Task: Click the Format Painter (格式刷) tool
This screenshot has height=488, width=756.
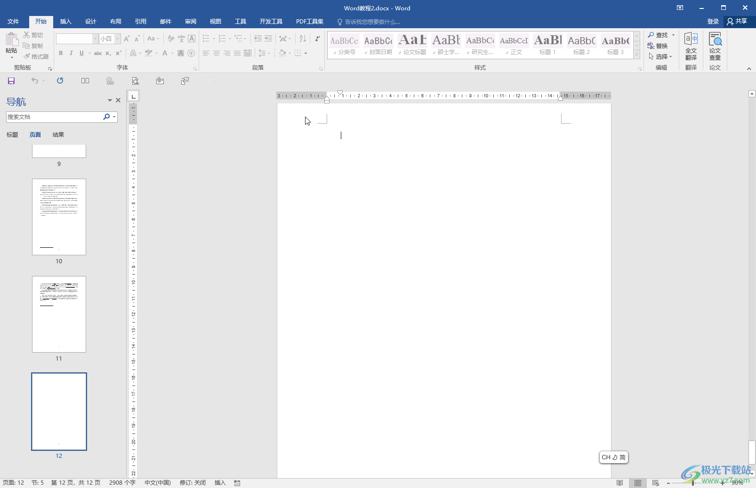Action: click(x=36, y=56)
